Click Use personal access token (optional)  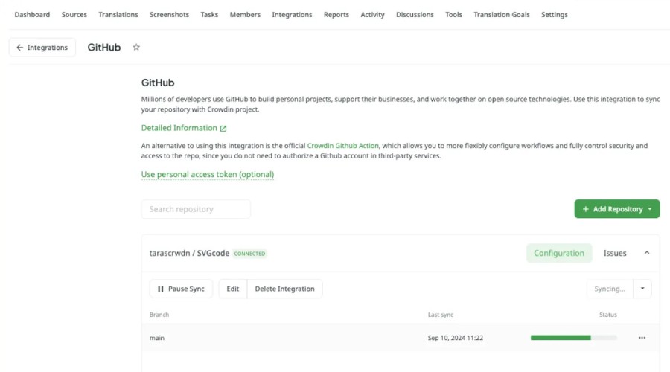point(208,174)
